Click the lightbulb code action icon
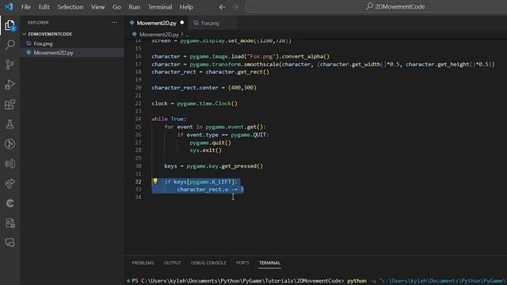 click(x=155, y=181)
